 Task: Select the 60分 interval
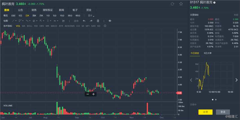point(78,16)
